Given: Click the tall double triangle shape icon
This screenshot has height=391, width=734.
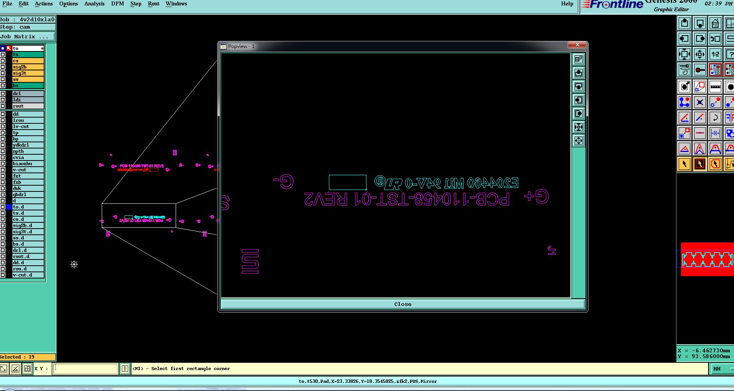Looking at the screenshot, I should click(700, 149).
